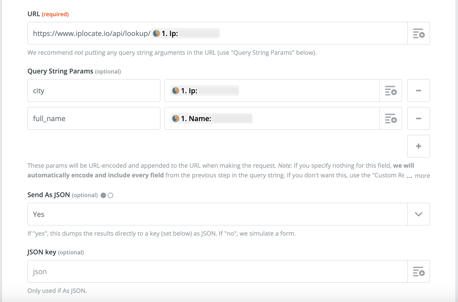Focus the JSON key text field
Viewport: 458px width, 302px height.
tap(218, 271)
